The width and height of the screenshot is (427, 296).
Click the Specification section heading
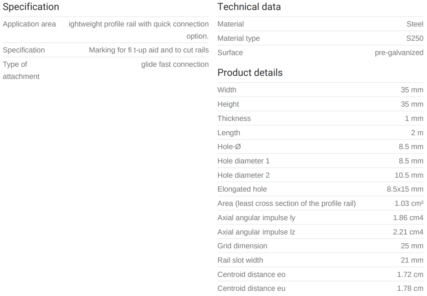(31, 7)
